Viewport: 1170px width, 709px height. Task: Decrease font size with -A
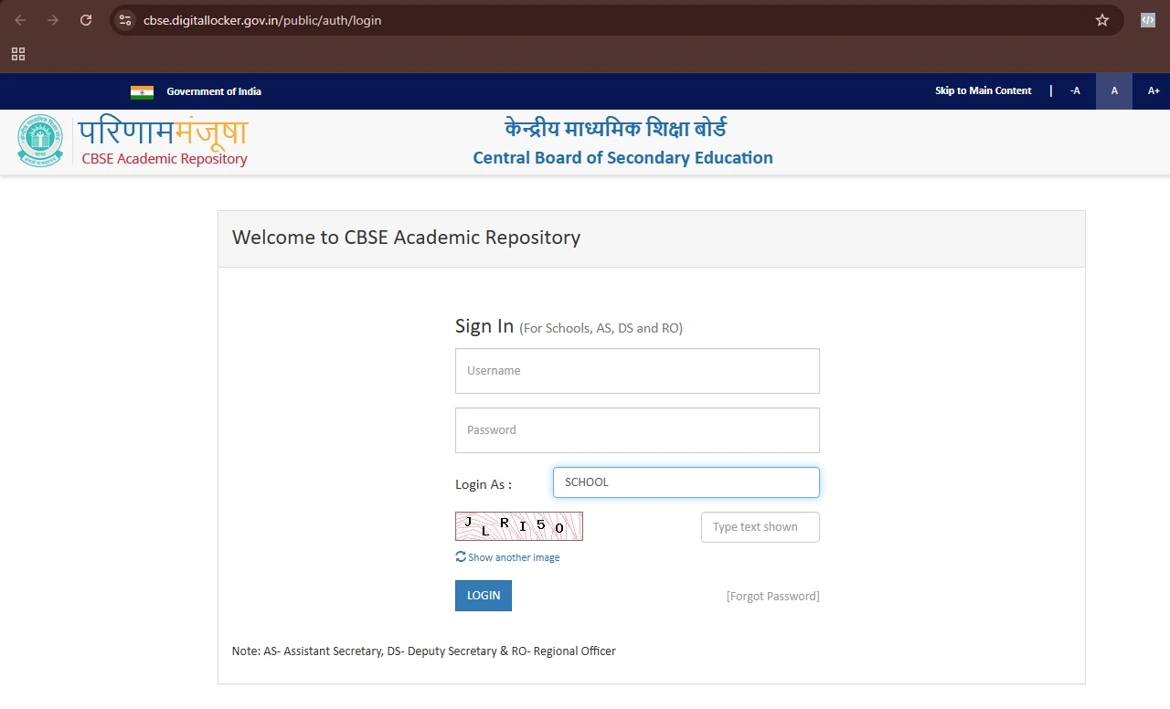click(1075, 91)
